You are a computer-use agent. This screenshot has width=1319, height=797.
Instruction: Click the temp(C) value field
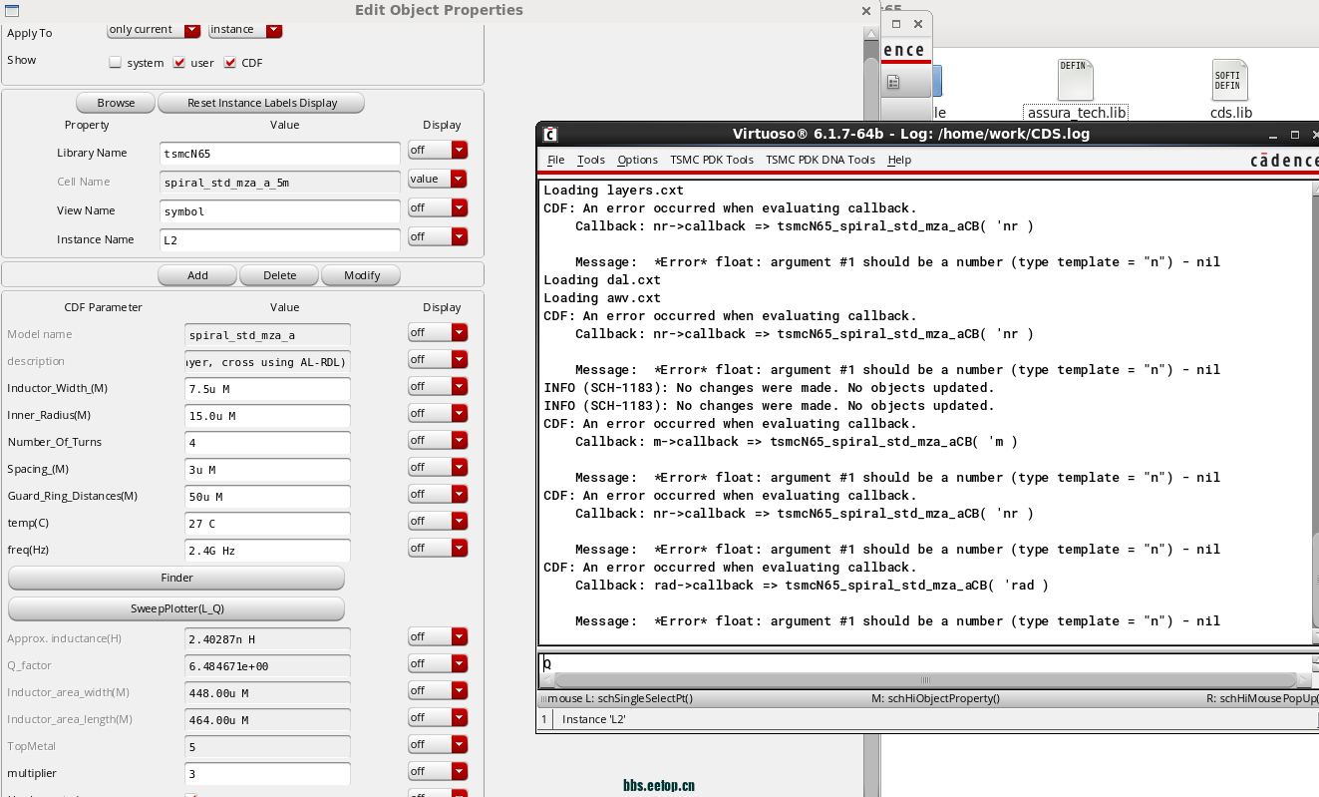[x=267, y=523]
